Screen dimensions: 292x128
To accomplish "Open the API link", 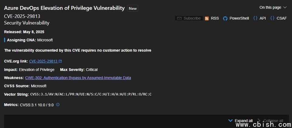I will (x=259, y=18).
